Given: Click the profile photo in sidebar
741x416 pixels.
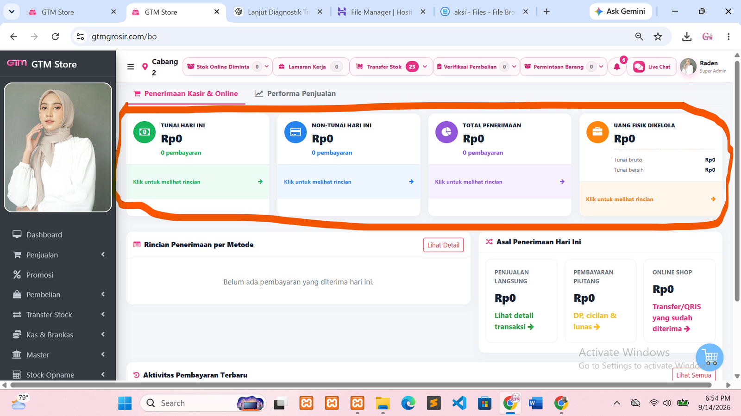Looking at the screenshot, I should tap(58, 148).
